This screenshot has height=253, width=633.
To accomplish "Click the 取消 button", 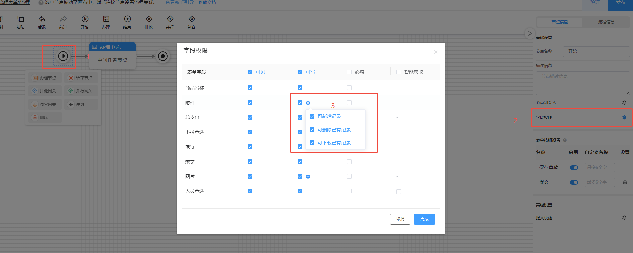I will pyautogui.click(x=400, y=219).
